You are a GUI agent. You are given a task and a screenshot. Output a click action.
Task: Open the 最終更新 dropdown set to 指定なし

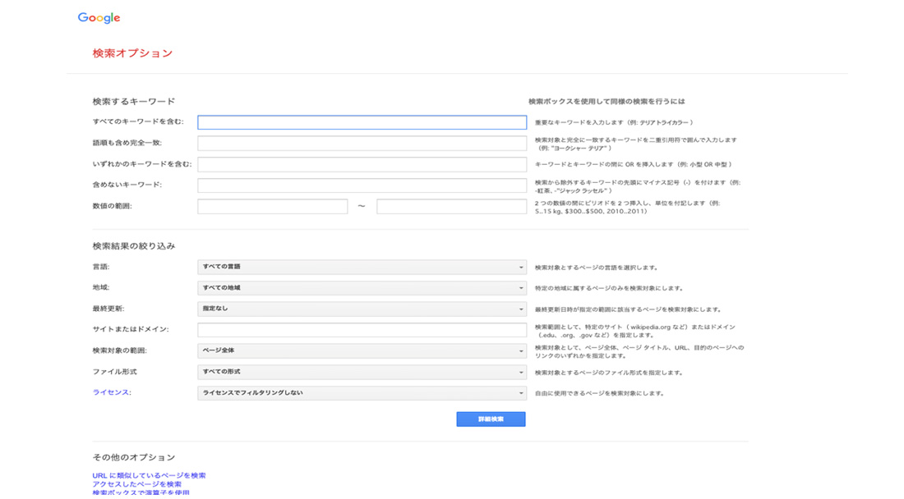(362, 309)
